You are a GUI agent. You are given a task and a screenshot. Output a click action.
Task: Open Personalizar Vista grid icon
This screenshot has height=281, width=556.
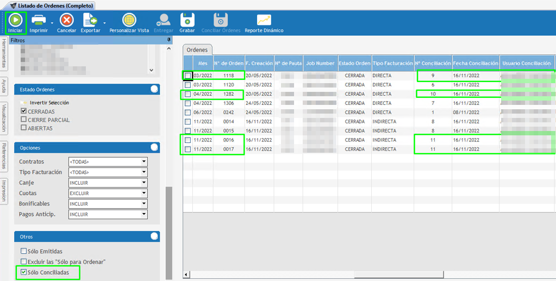click(129, 20)
